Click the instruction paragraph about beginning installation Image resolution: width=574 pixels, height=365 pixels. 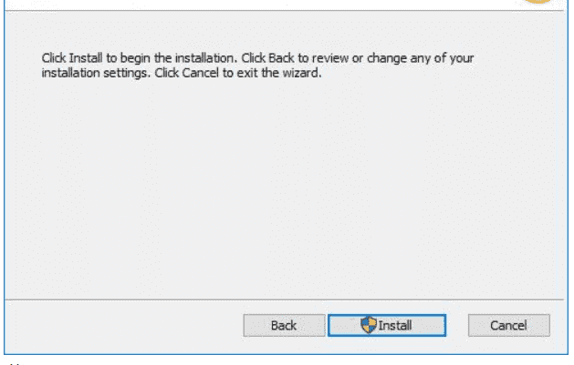click(x=257, y=66)
